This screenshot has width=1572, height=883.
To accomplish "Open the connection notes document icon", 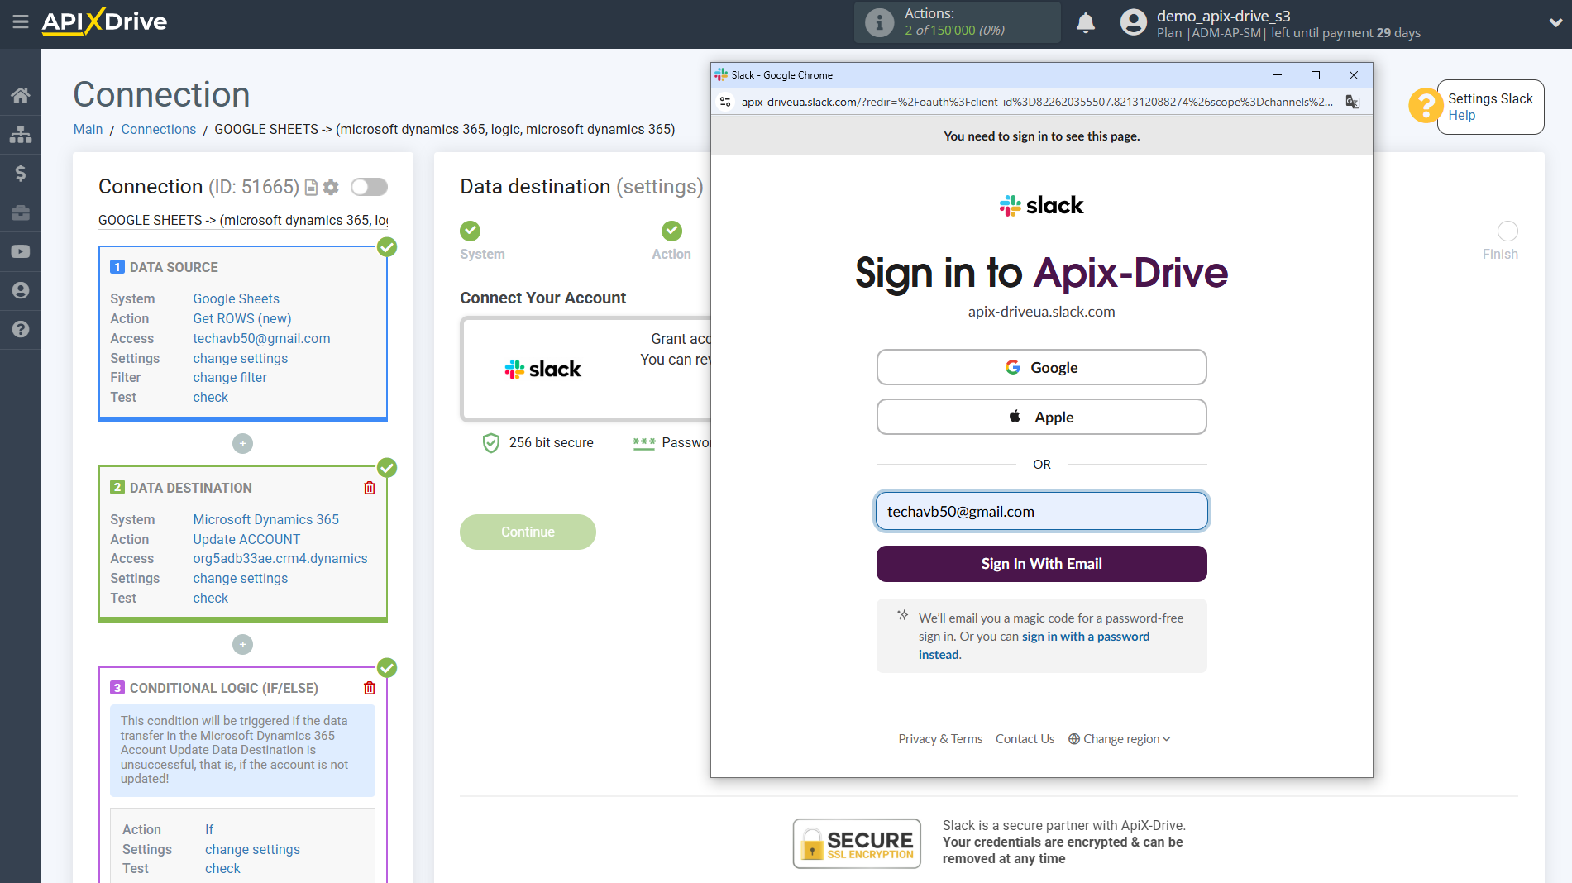I will tap(311, 188).
